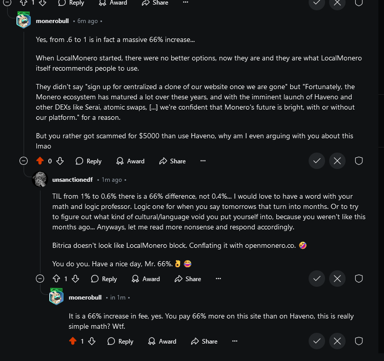
Task: Open unsanctionedf's user profile link
Action: [x=72, y=180]
